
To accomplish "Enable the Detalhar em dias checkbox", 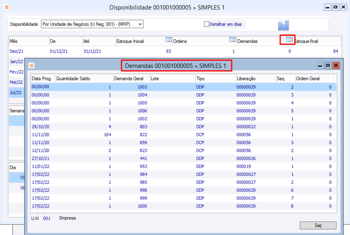I will point(207,24).
